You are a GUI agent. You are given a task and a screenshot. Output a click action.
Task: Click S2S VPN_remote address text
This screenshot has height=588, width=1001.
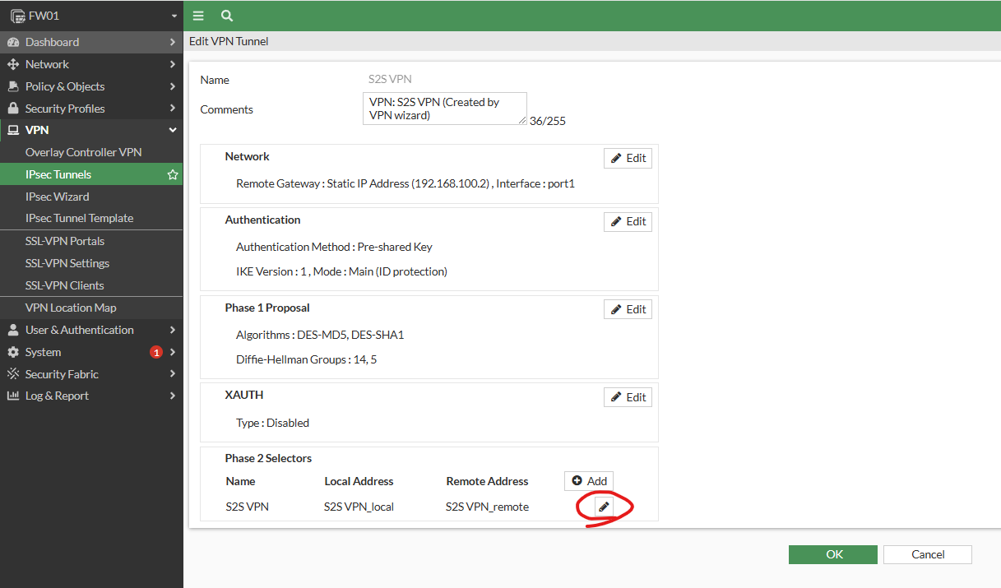488,507
